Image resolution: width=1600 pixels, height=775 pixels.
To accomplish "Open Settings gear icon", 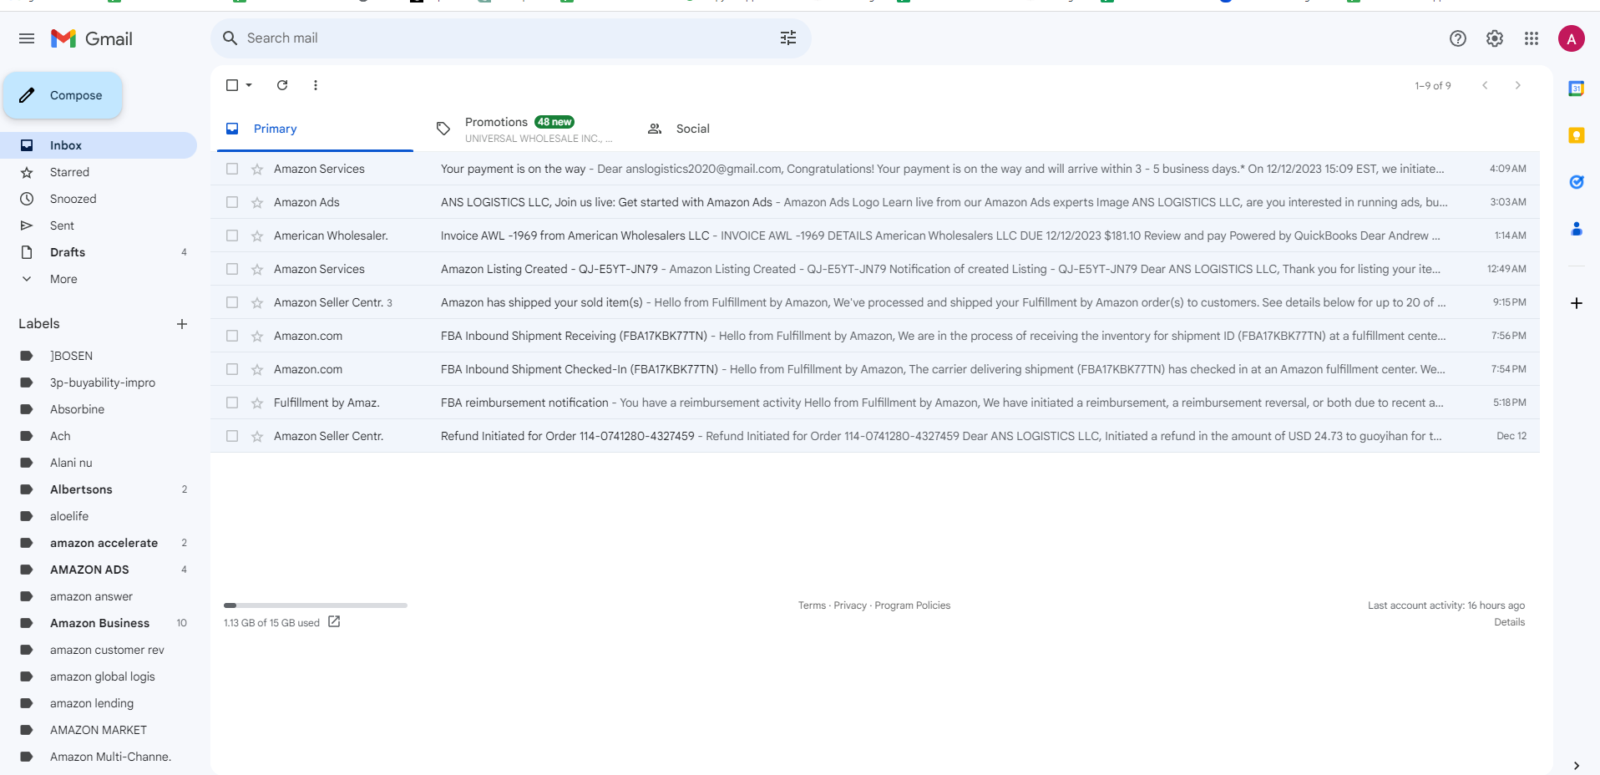I will coord(1495,38).
